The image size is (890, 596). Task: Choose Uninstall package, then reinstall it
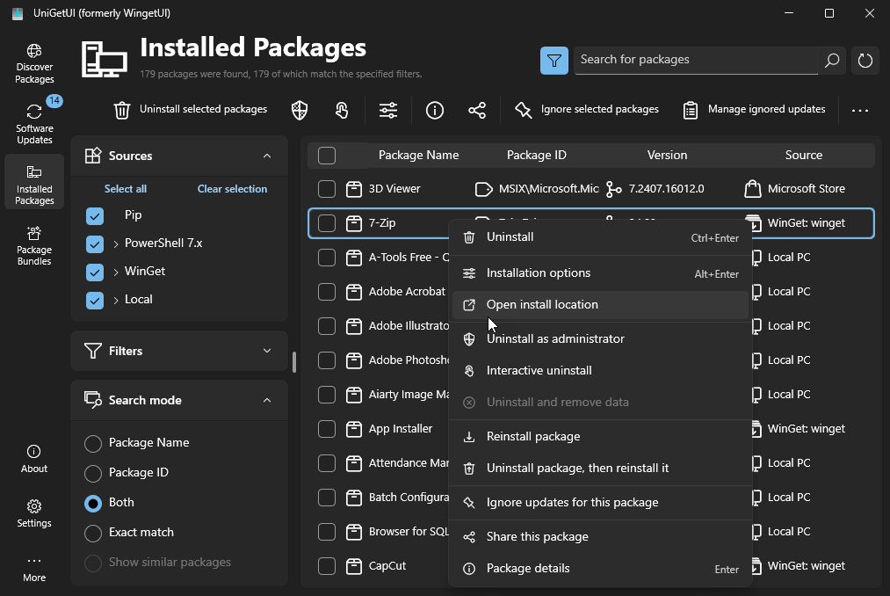point(601,469)
